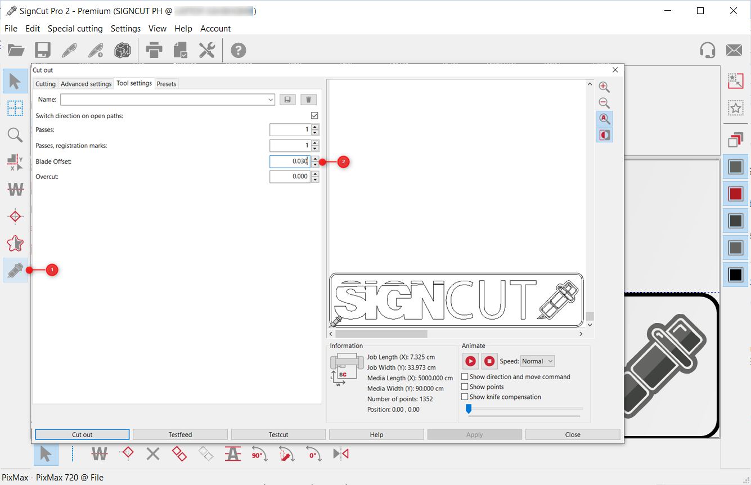Image resolution: width=751 pixels, height=485 pixels.
Task: Switch to the Advanced settings tab
Action: pos(86,84)
